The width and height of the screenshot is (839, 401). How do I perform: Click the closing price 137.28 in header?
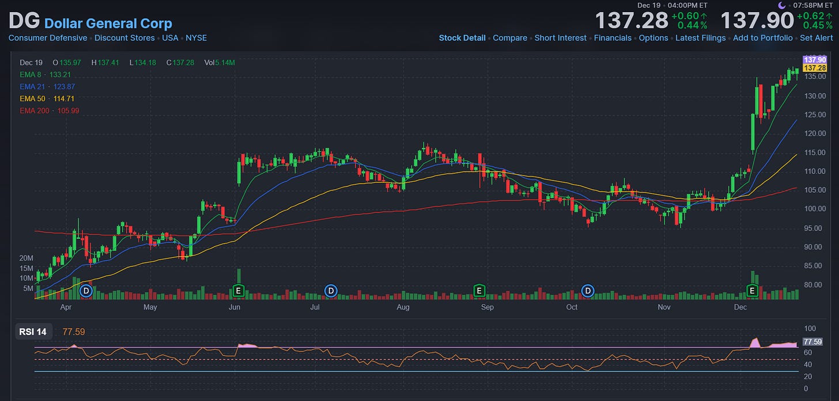[x=631, y=21]
